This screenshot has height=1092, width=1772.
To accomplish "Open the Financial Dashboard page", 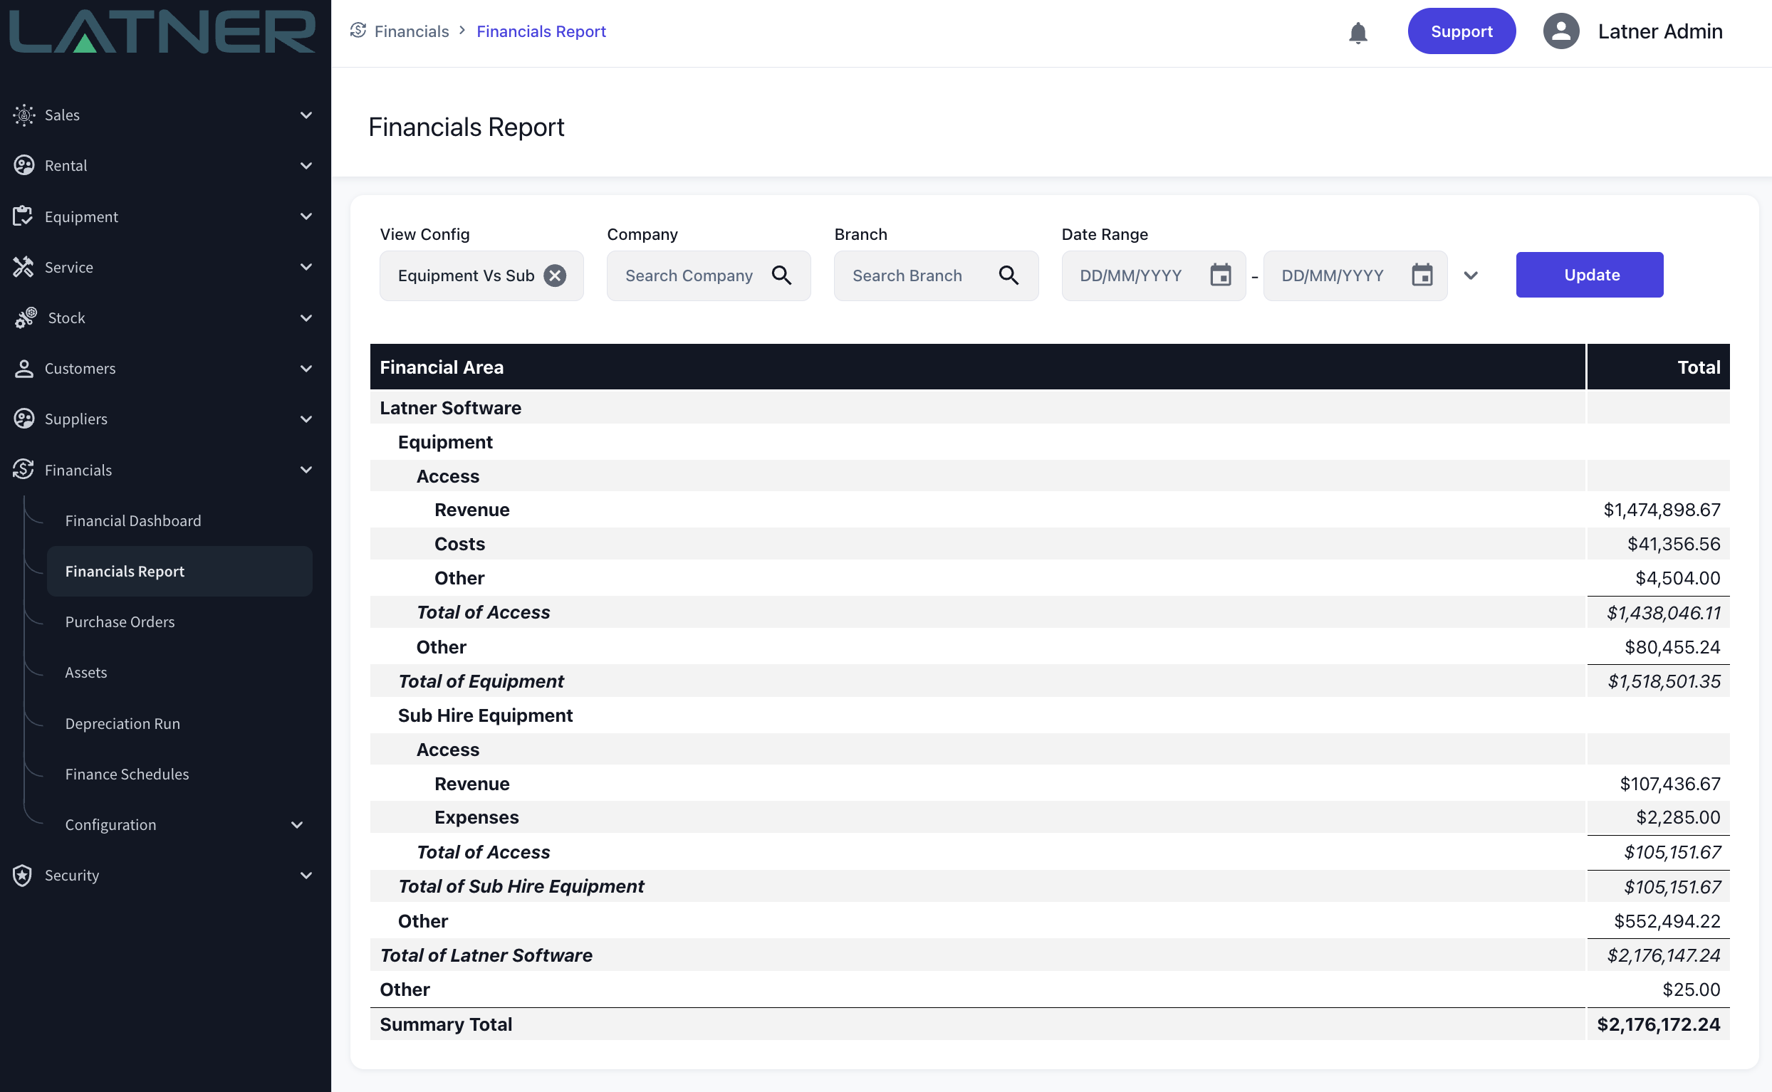I will pos(133,520).
